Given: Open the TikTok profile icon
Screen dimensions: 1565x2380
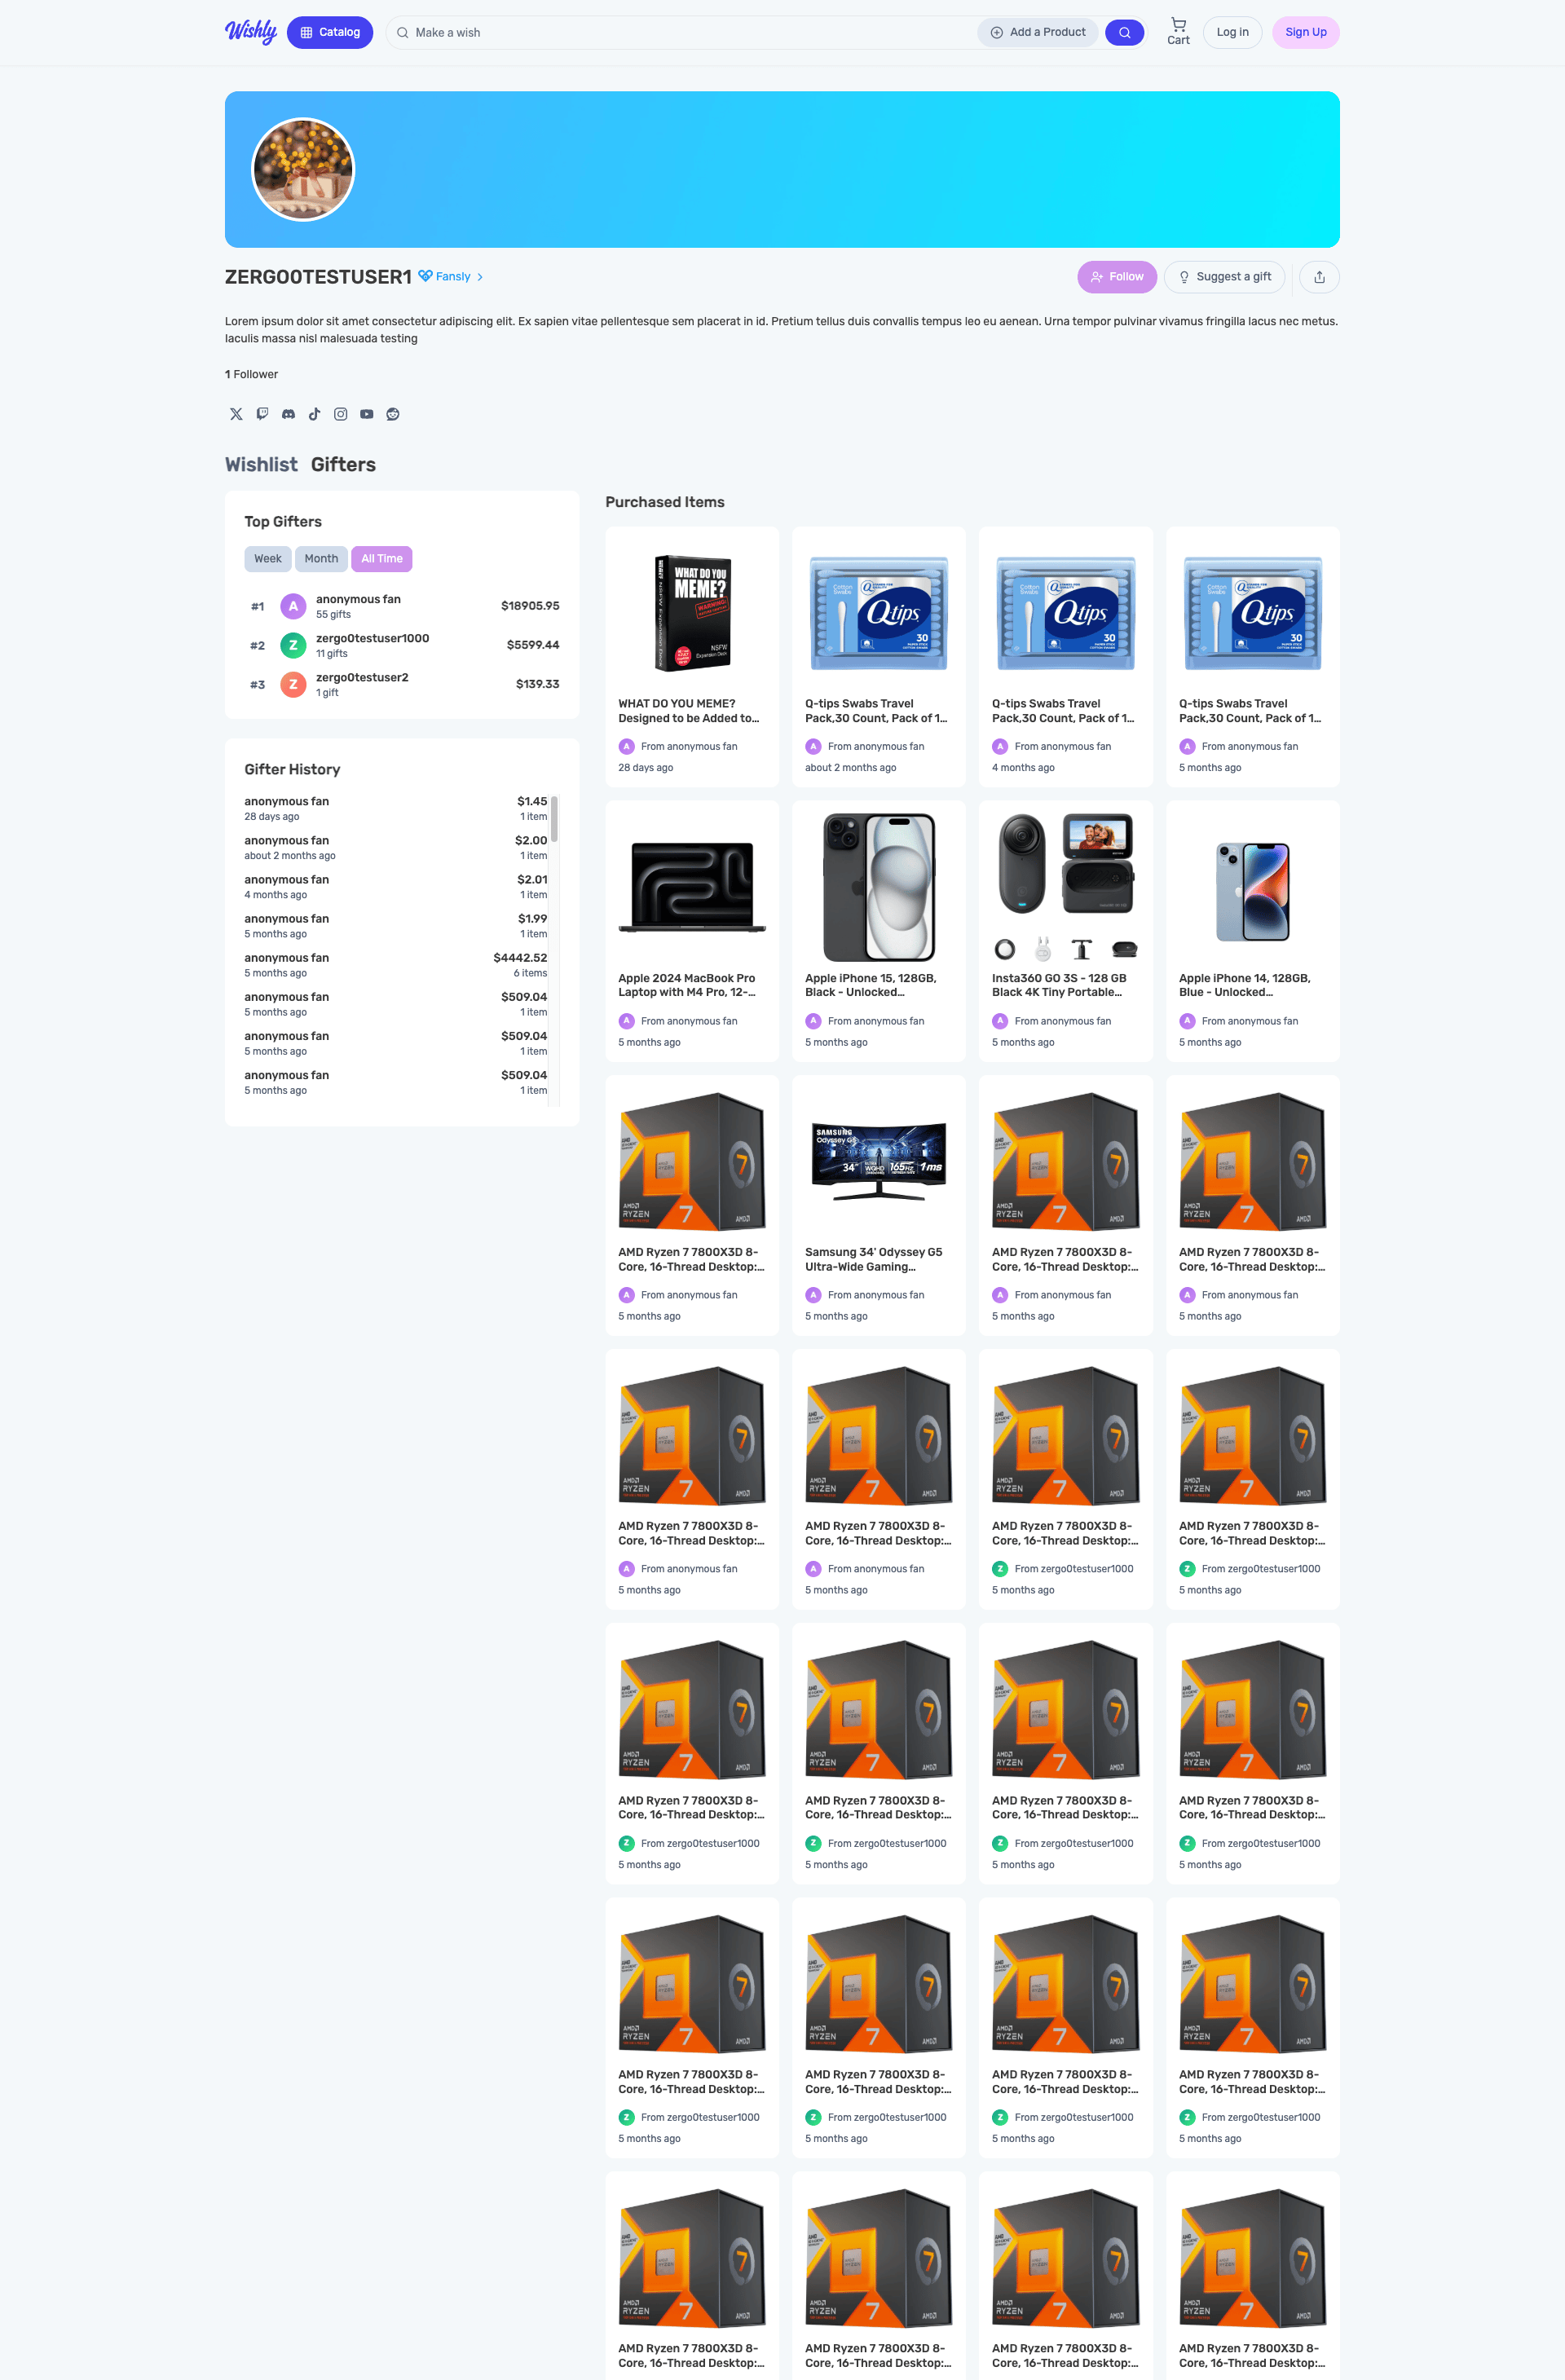Looking at the screenshot, I should pos(314,414).
